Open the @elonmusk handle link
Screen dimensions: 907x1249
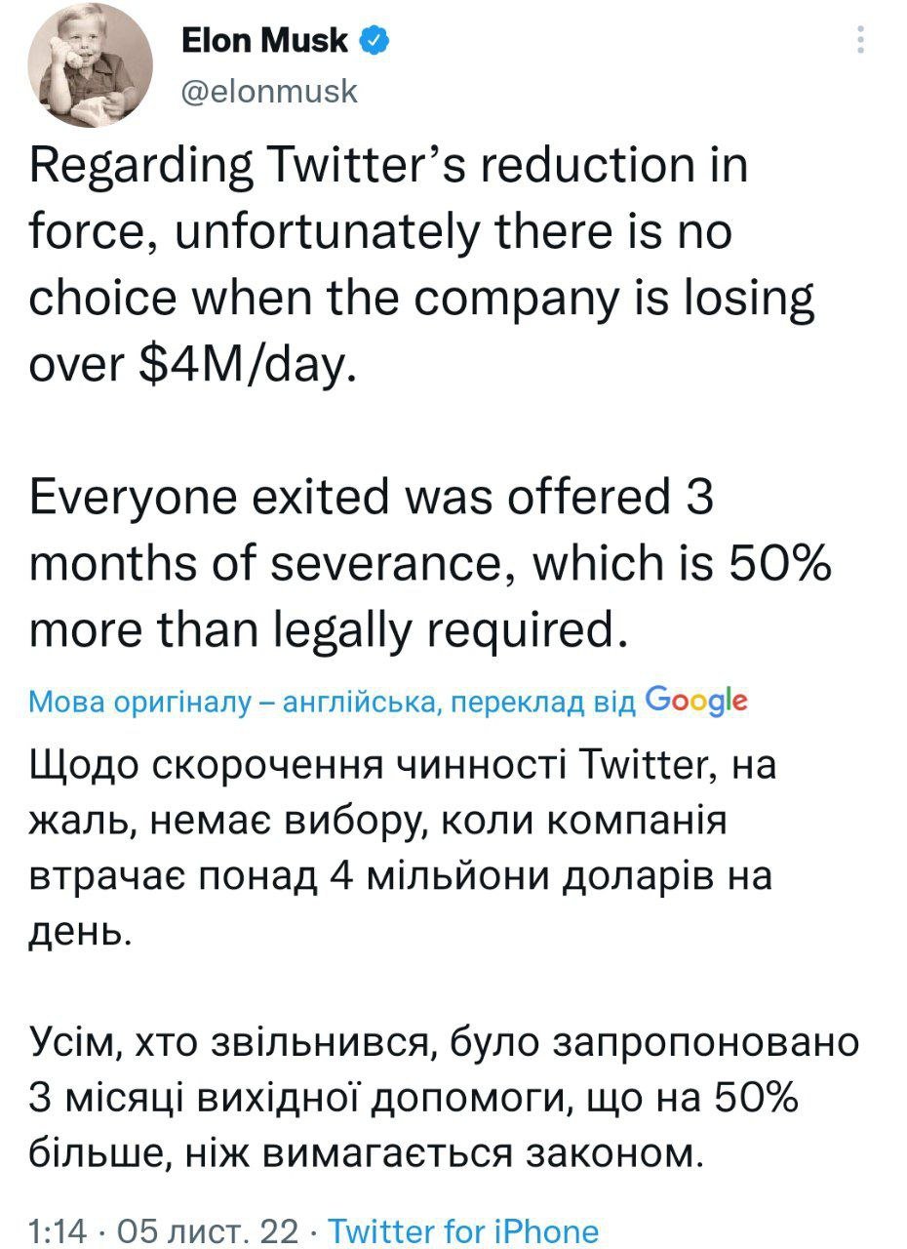[270, 92]
